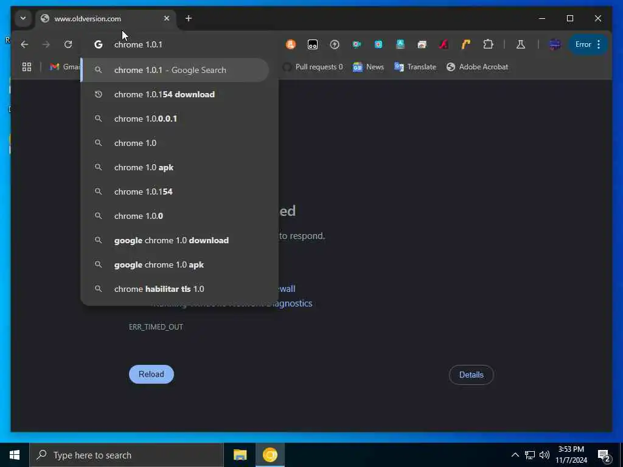Click the yellow curved 'r' extension icon

click(465, 44)
